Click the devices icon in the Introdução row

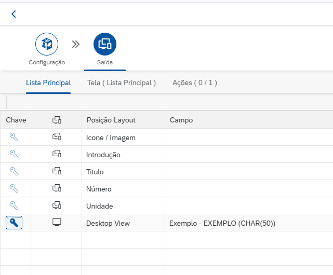(57, 154)
